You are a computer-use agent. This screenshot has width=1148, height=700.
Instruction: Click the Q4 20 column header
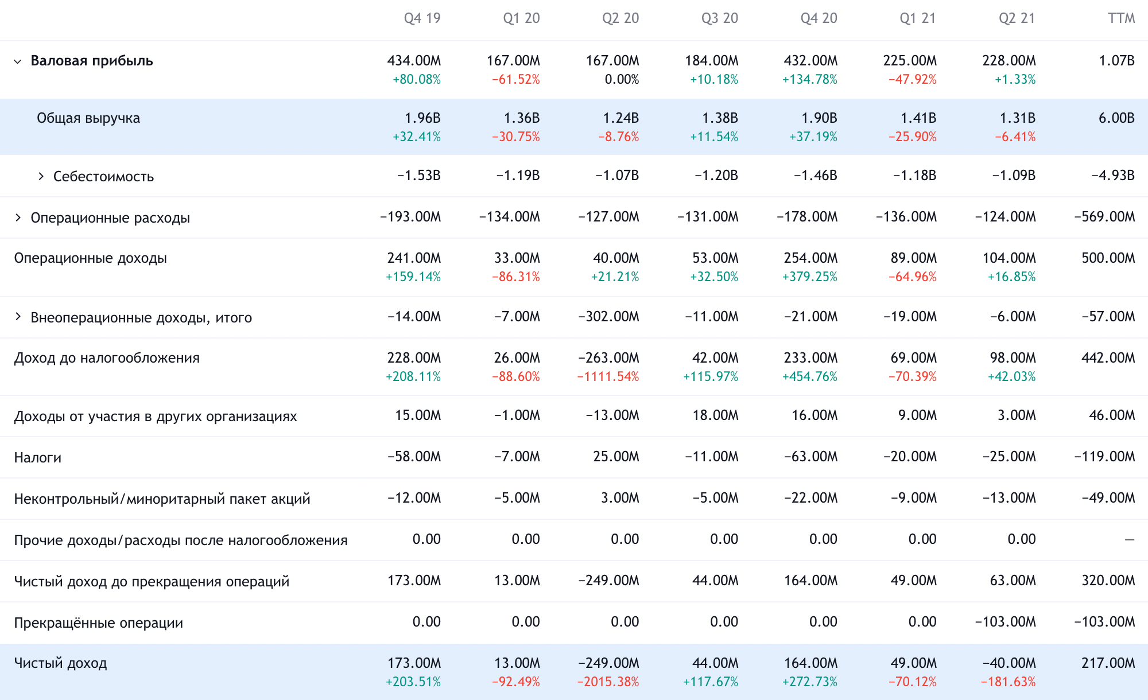[819, 18]
